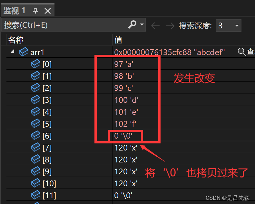255x204 pixels.
Task: Click the cube icon of element [3]
Action: tap(35, 100)
